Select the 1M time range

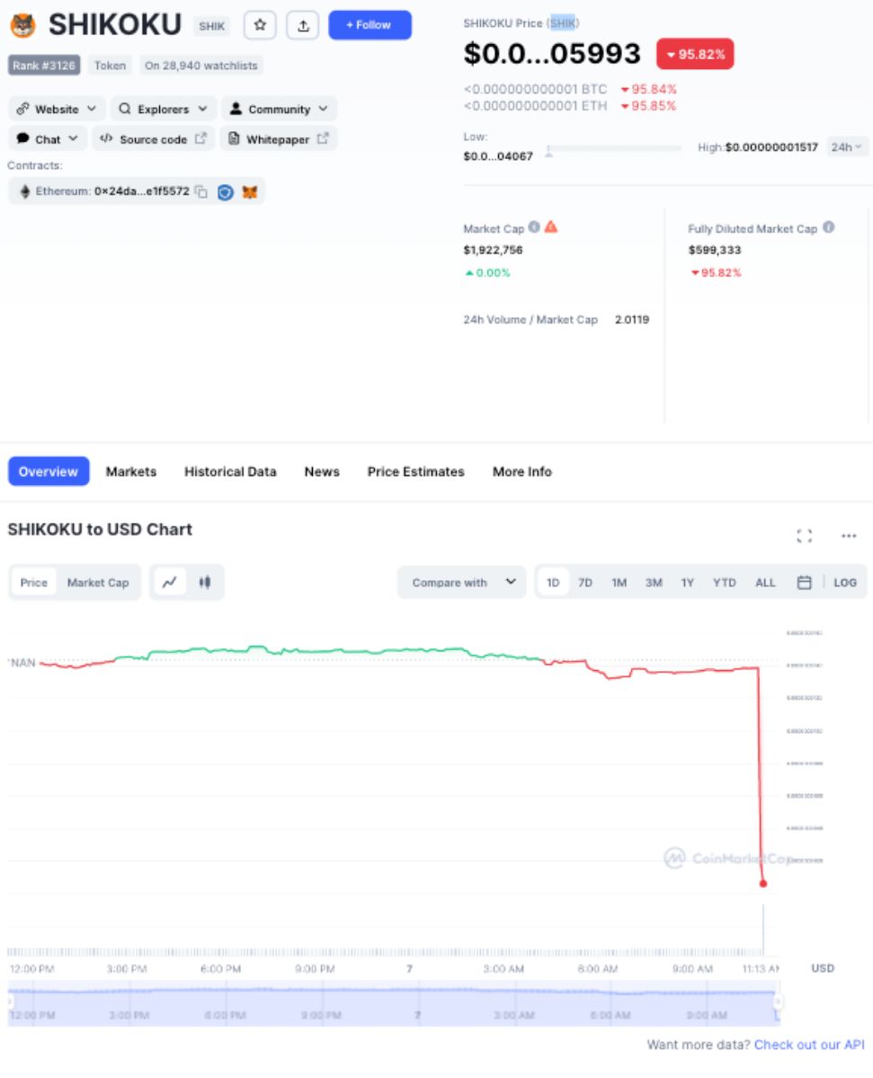click(619, 582)
